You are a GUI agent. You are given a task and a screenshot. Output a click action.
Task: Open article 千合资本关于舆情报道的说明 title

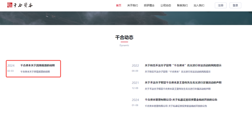[x=37, y=65]
